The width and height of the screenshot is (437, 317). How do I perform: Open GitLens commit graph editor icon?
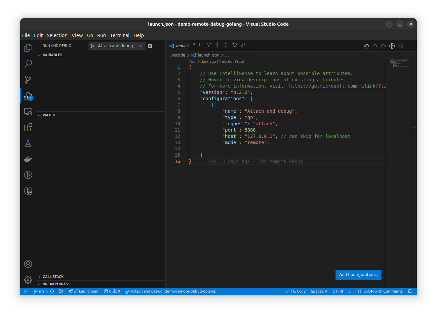click(x=392, y=46)
